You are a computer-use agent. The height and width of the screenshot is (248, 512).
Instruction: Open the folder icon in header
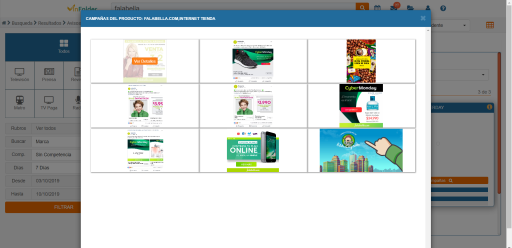[410, 8]
